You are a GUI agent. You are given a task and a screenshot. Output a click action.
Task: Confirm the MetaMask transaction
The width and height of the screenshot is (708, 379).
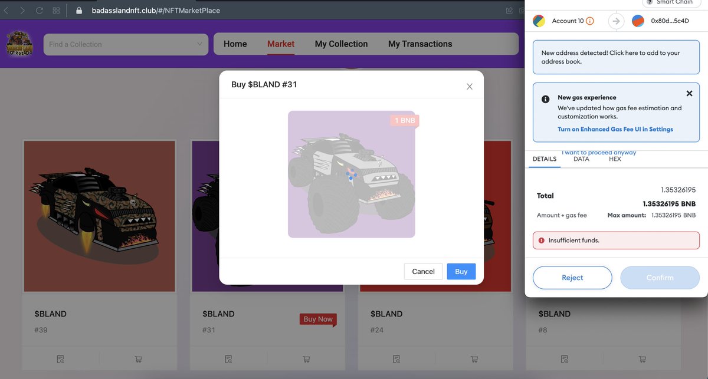[660, 278]
